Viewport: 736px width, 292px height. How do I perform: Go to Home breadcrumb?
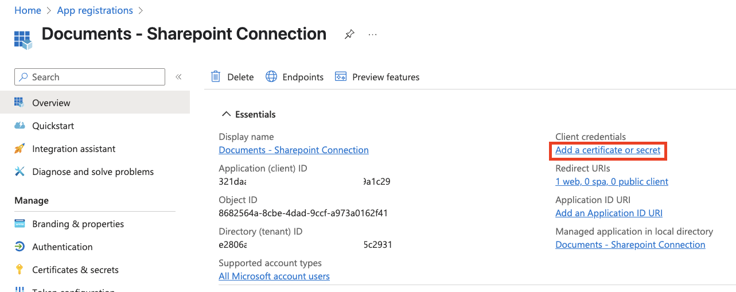(28, 10)
